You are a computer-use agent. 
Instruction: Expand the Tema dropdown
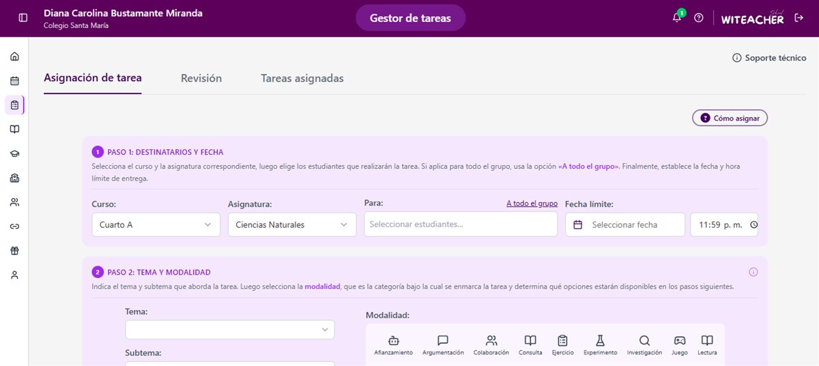(230, 329)
